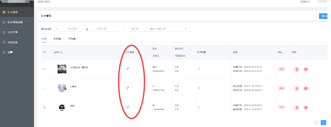
Task: Click the 队长等级 column header
Action: 130,52
